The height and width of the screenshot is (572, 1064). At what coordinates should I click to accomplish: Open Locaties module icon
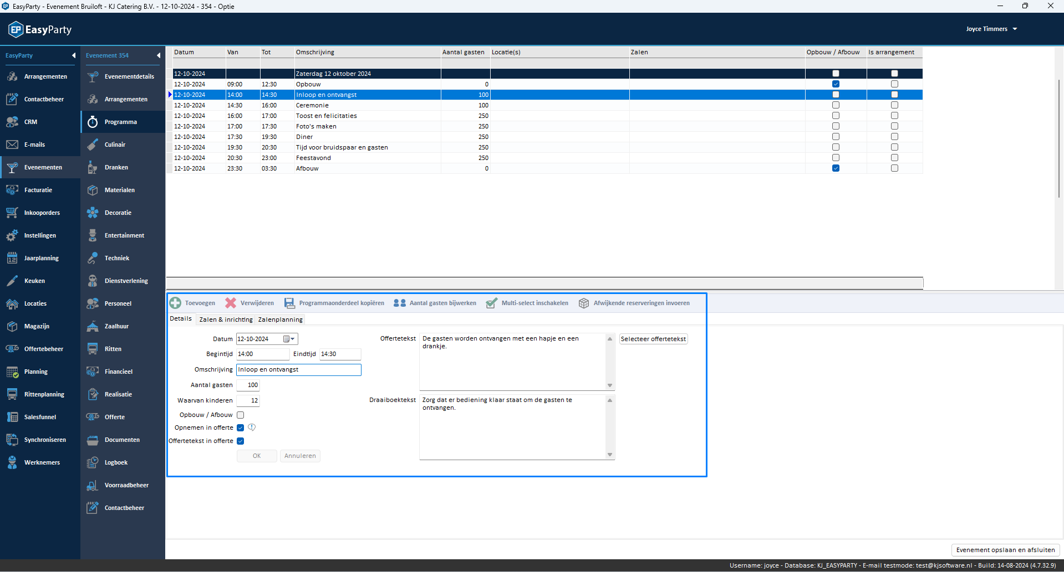(x=12, y=303)
